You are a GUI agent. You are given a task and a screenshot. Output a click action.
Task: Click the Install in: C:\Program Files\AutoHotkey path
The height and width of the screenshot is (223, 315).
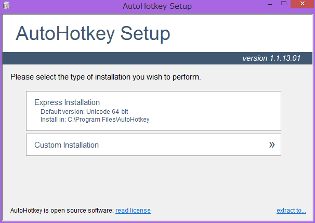(95, 120)
